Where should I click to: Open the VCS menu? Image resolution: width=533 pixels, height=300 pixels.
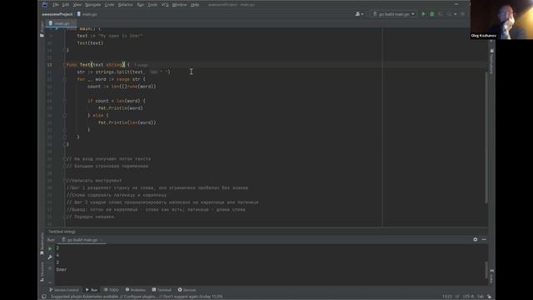tap(165, 5)
